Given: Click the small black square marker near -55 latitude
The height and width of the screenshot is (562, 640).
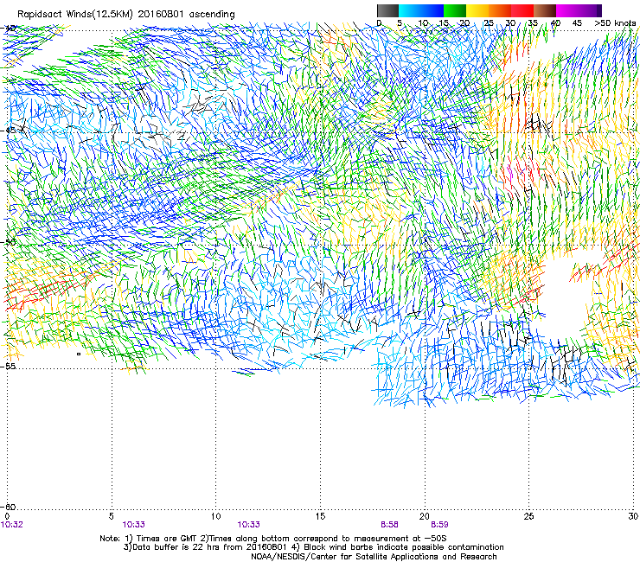Looking at the screenshot, I should tap(79, 354).
